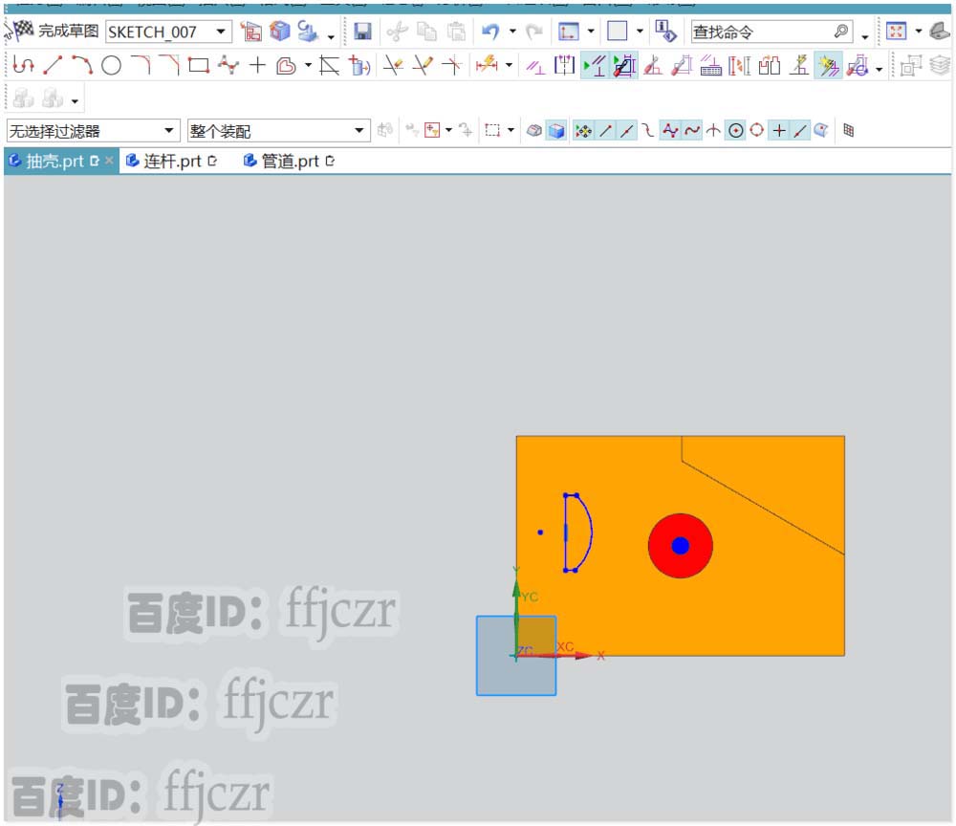Click the Geometric Constraints icon
This screenshot has height=826, width=956.
click(x=535, y=66)
